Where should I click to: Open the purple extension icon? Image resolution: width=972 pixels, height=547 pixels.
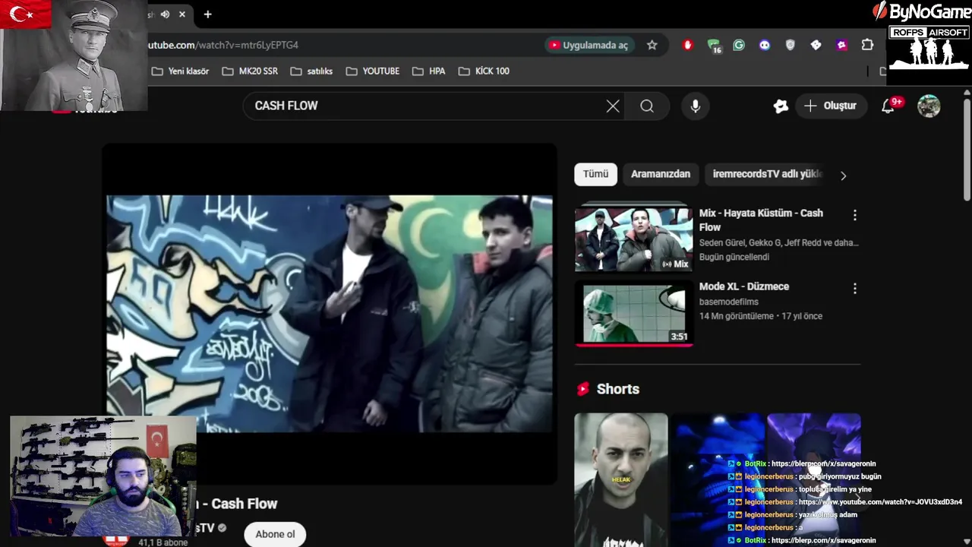[x=841, y=45]
